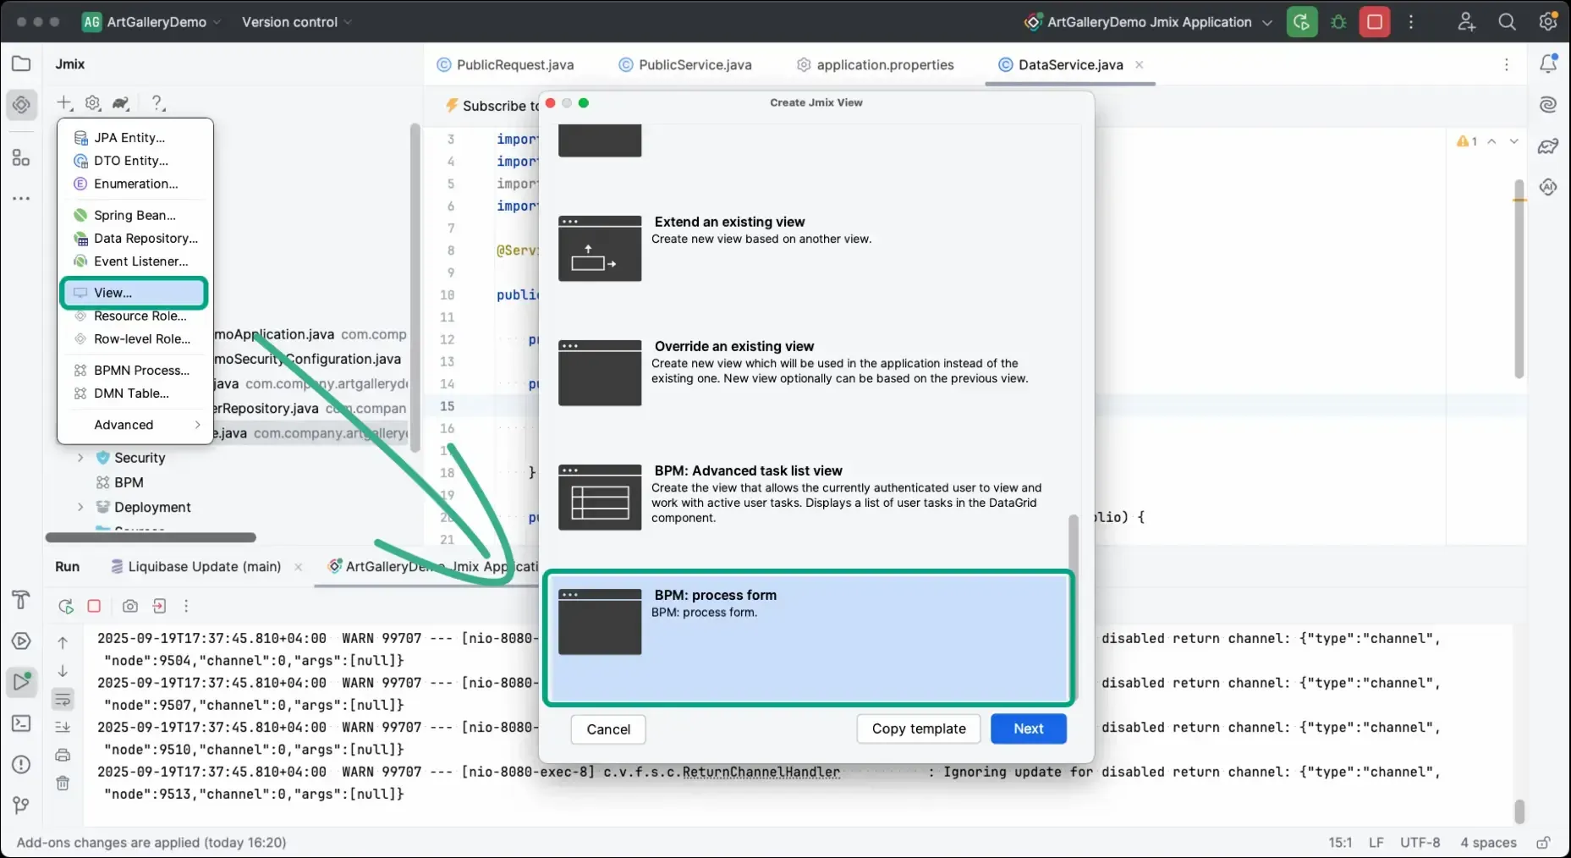Open the Terminal tool window icon
1571x858 pixels.
pyautogui.click(x=21, y=723)
